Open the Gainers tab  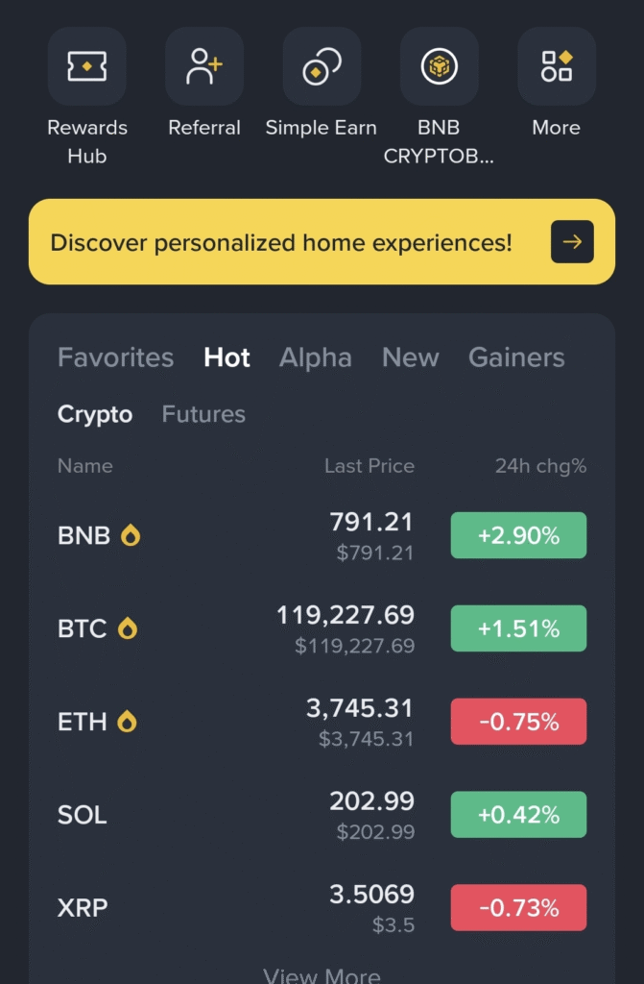(516, 357)
